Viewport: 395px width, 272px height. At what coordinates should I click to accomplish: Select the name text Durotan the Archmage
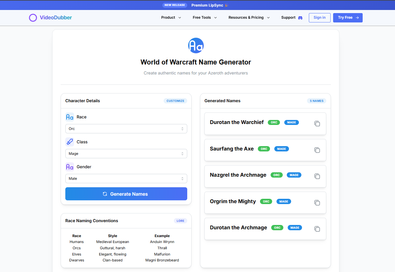239,227
